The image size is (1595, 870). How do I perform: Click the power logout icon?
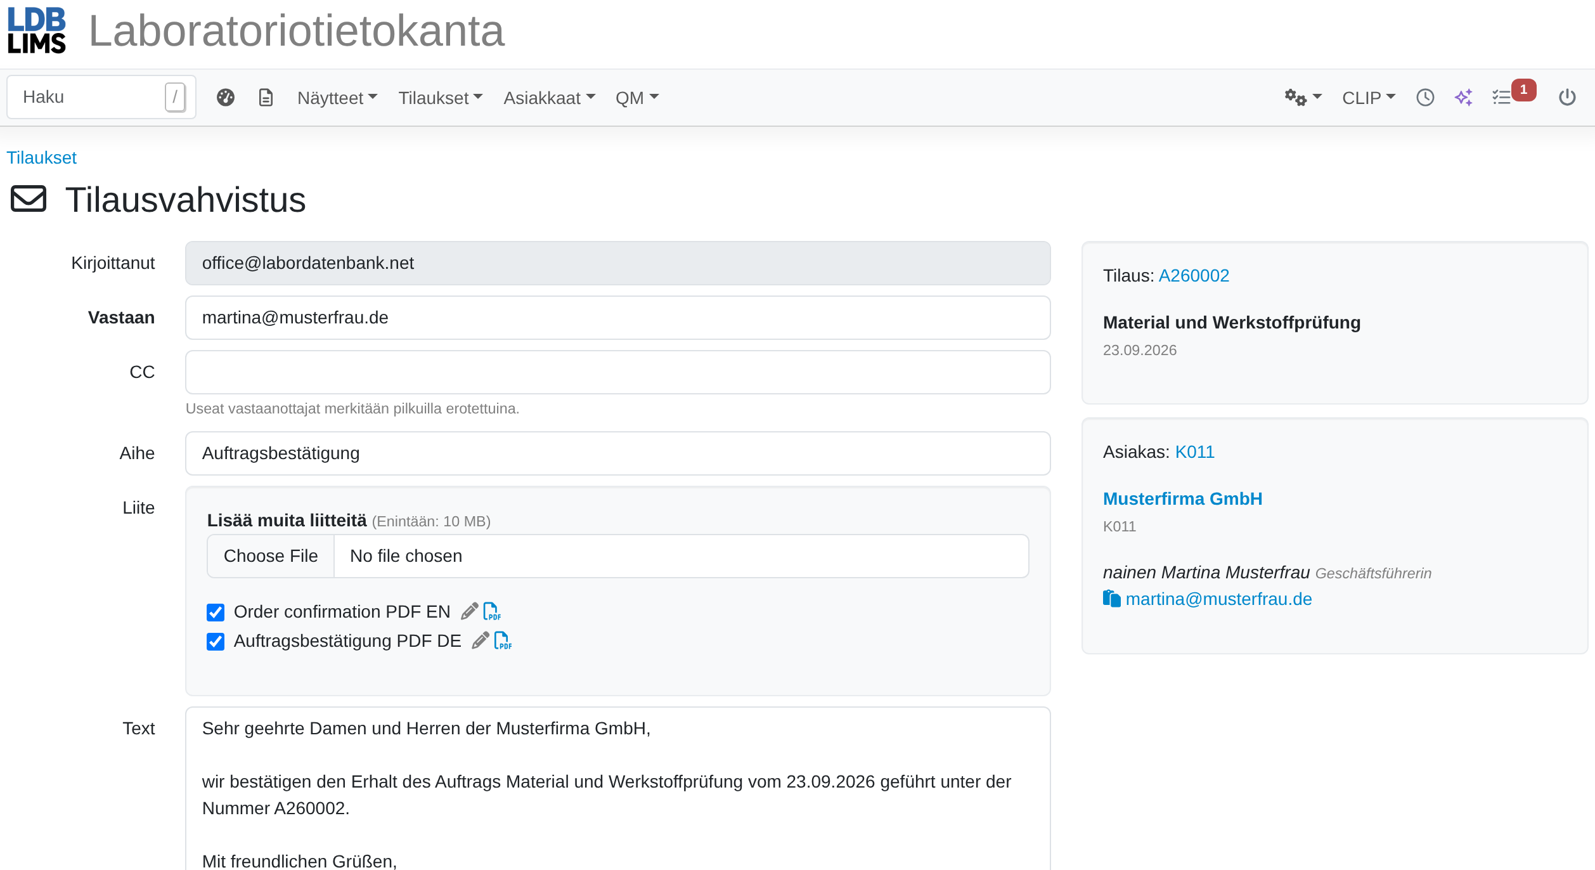click(1567, 98)
